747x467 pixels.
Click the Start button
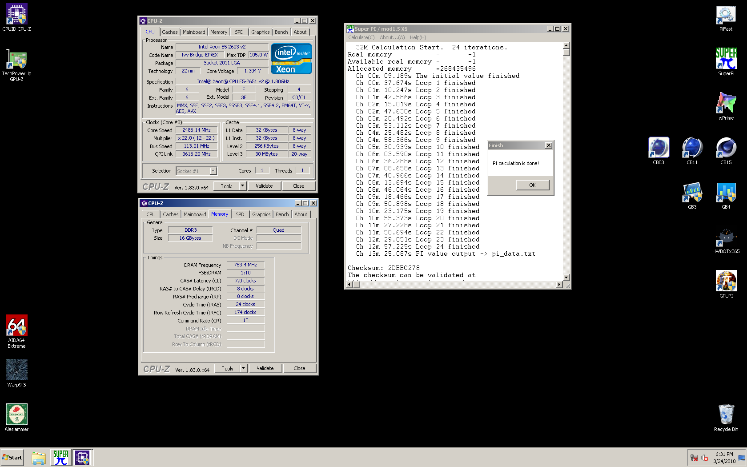(x=12, y=458)
